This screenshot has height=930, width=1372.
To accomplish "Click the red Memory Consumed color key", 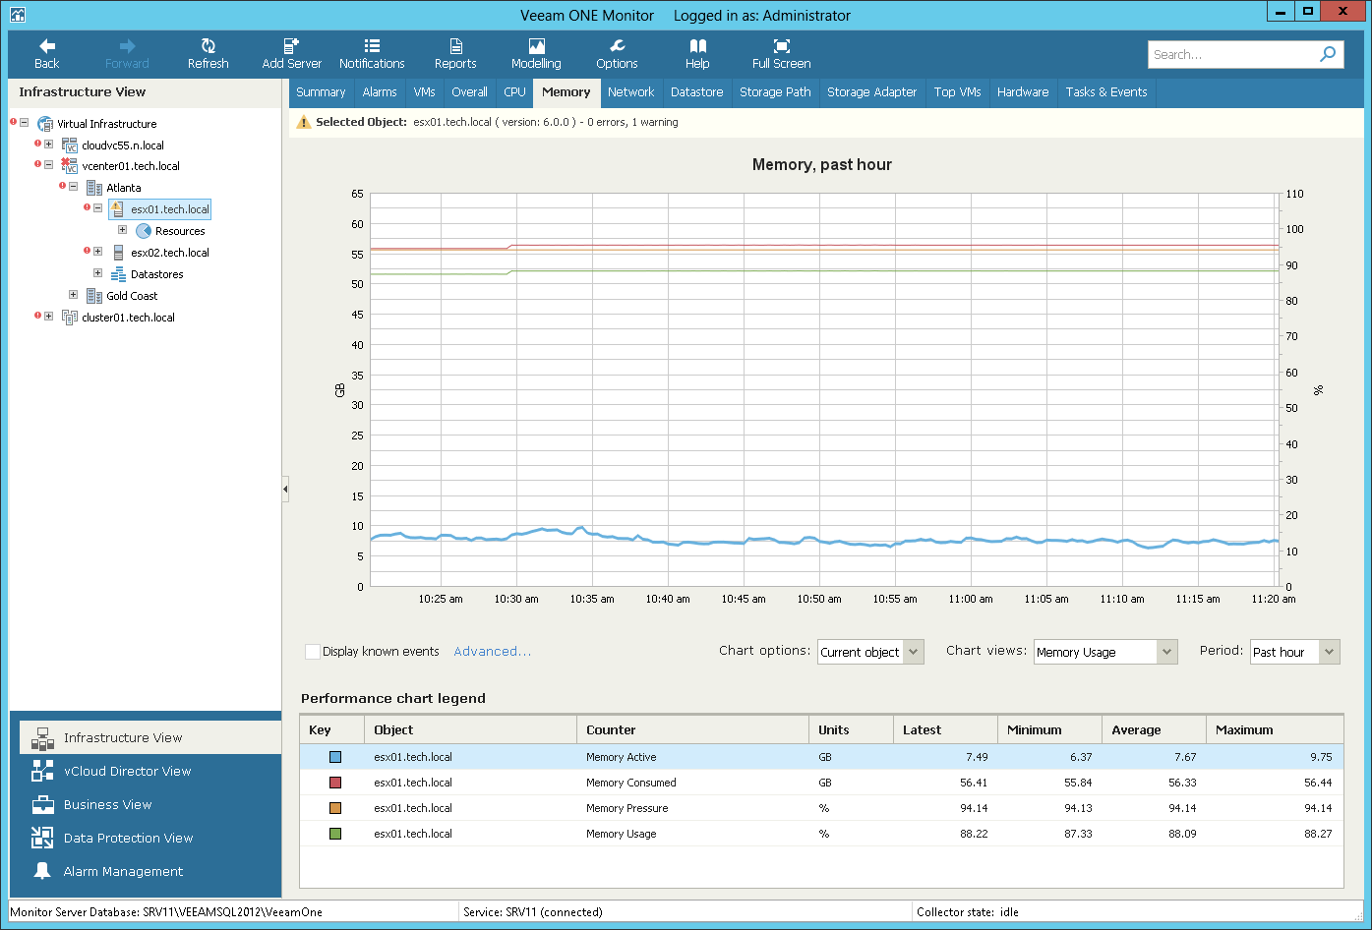I will (x=335, y=783).
